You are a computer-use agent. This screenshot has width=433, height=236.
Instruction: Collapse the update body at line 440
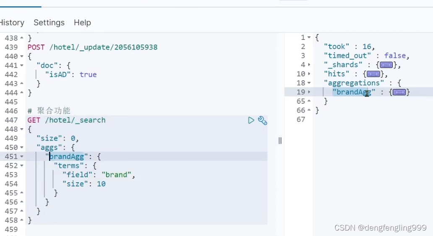click(22, 57)
